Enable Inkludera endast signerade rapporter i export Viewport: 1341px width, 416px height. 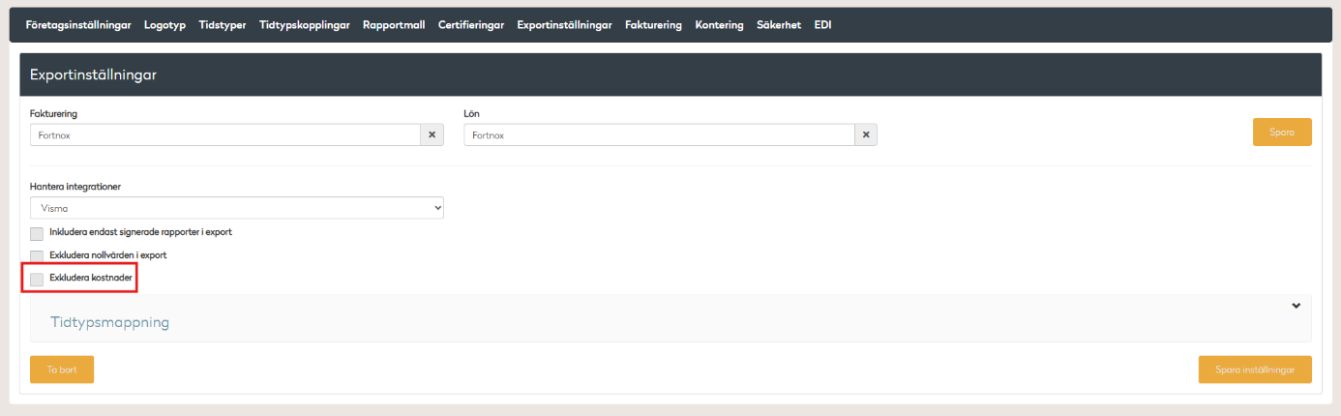click(x=37, y=233)
